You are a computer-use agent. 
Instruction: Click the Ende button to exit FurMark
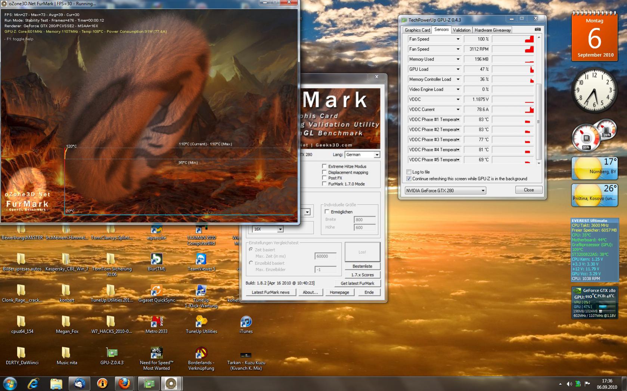click(369, 292)
